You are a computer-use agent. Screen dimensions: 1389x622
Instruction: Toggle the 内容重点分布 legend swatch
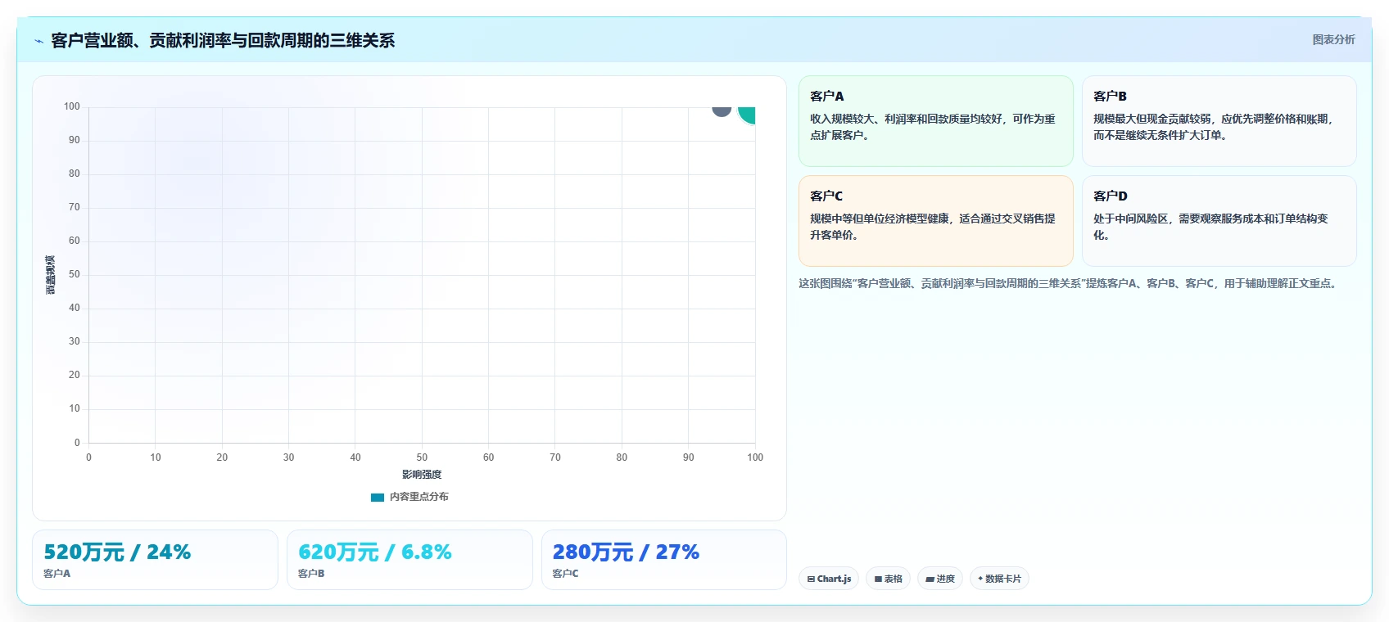coord(378,497)
